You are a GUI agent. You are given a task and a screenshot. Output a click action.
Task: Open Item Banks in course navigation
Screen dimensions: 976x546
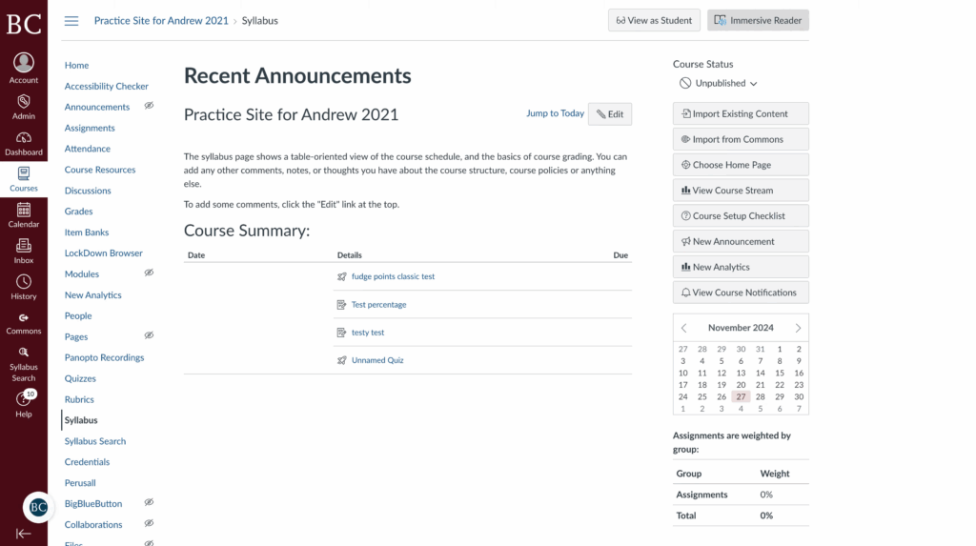click(x=87, y=233)
